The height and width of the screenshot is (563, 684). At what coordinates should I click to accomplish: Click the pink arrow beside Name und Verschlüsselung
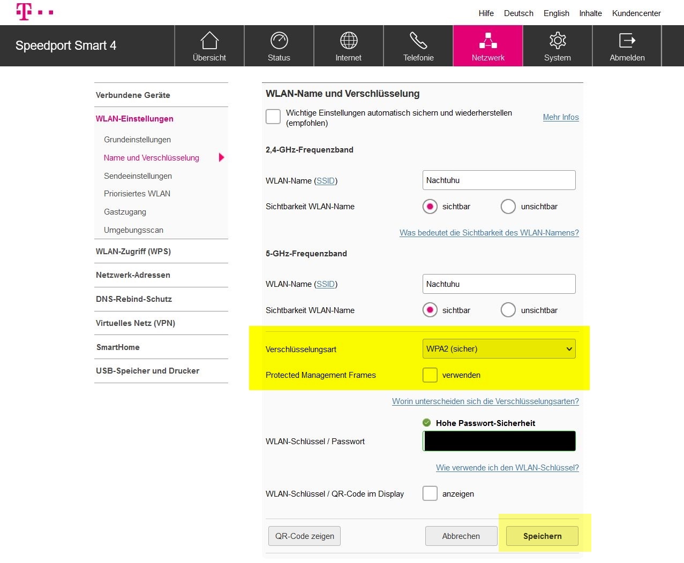point(222,157)
